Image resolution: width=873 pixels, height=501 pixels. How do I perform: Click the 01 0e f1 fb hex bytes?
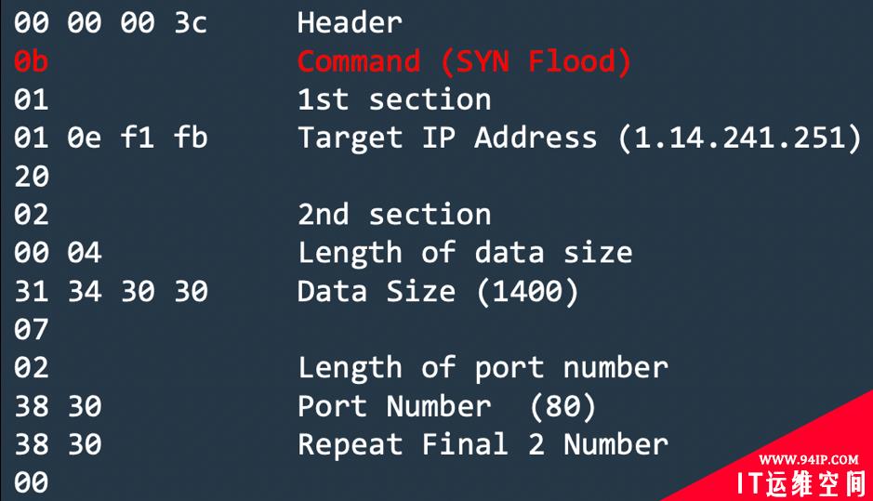tap(111, 138)
